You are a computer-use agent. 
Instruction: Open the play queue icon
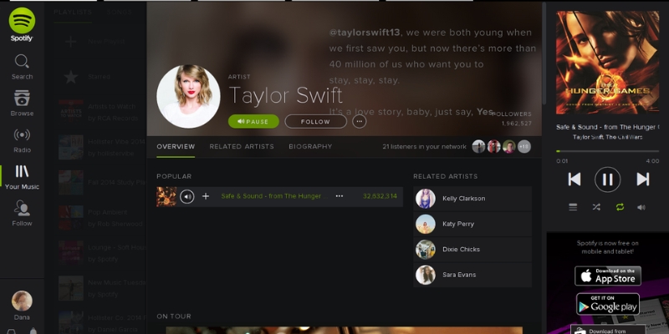click(573, 207)
